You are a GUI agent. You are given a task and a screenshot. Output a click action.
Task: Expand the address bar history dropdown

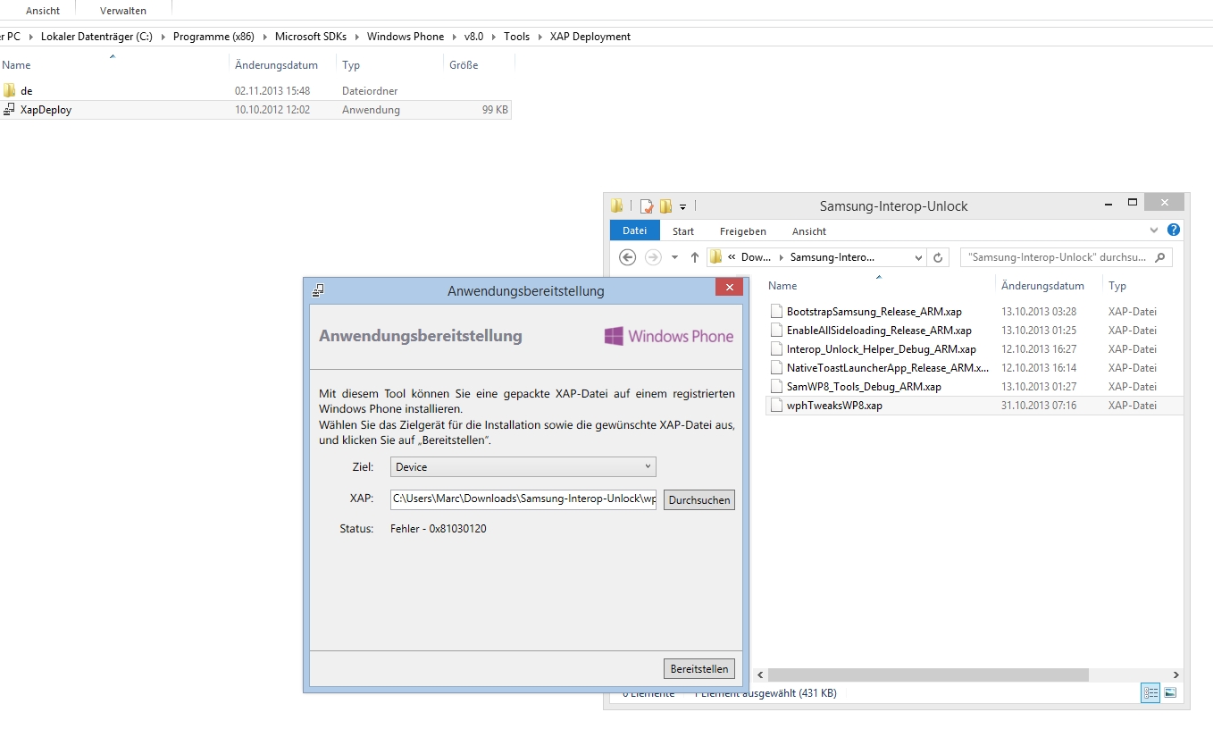(919, 257)
